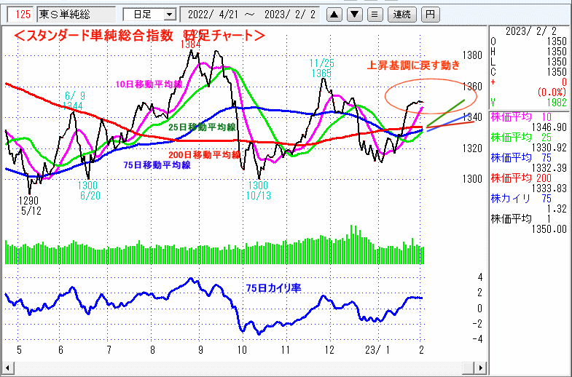The height and width of the screenshot is (377, 572).
Task: Click the 1300 10/13 low marker
Action: coord(259,191)
